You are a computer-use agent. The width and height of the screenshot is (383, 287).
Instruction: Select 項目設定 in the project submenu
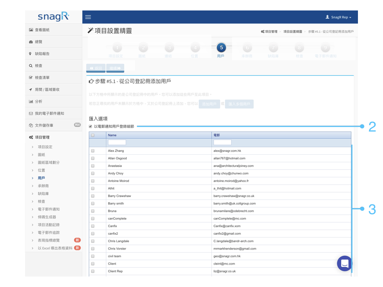tap(45, 147)
